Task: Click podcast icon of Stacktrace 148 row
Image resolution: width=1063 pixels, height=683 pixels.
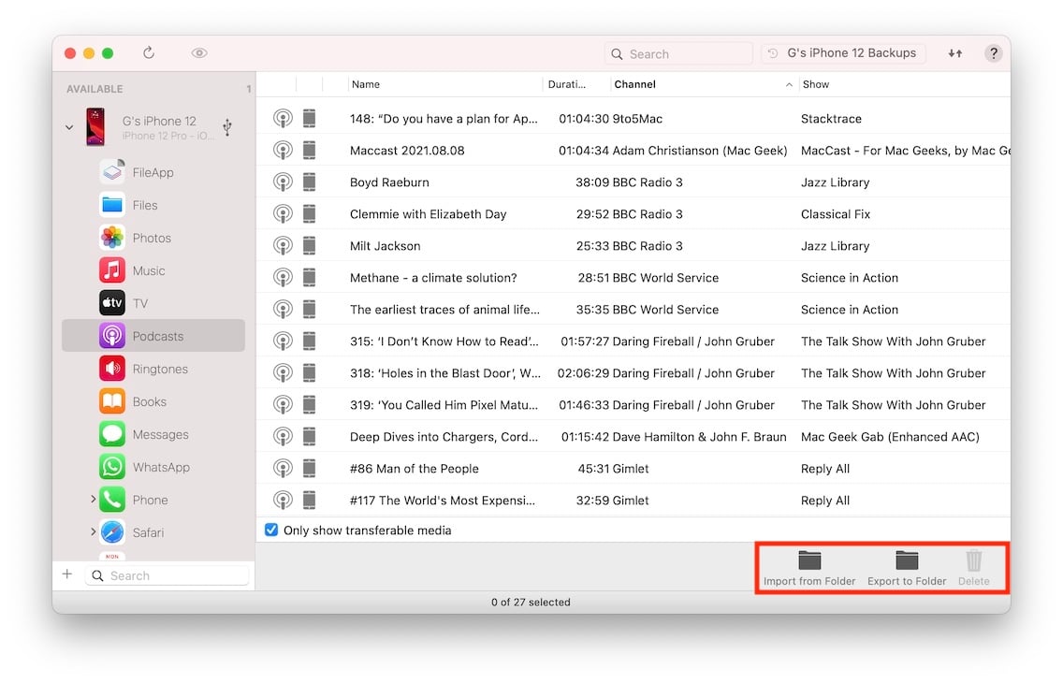Action: pyautogui.click(x=283, y=119)
